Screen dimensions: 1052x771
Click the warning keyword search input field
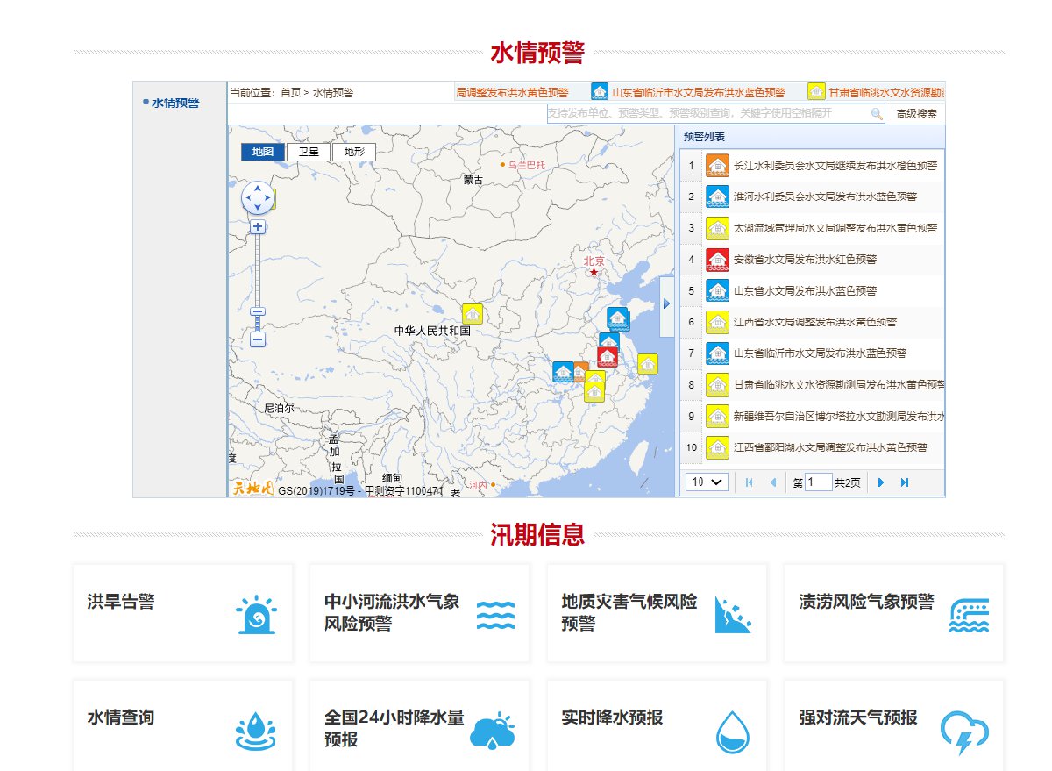(x=706, y=114)
